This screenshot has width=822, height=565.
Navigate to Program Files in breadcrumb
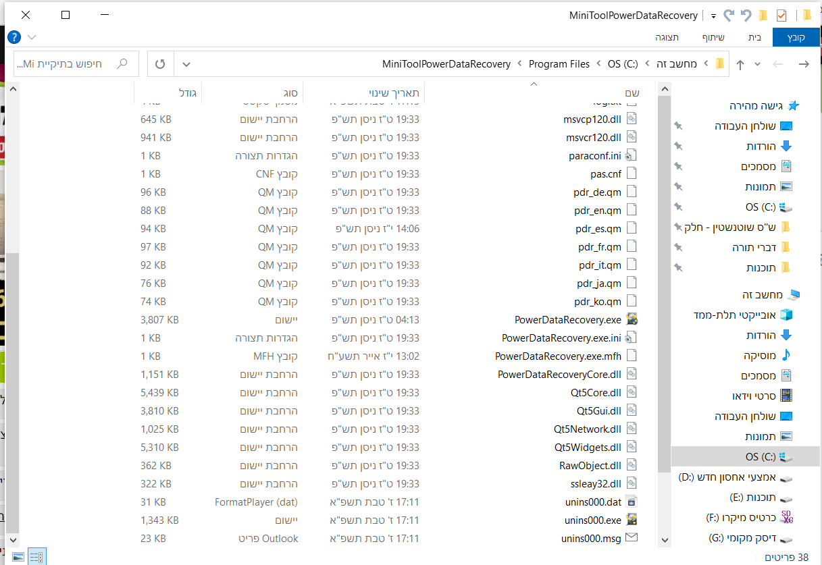coord(559,64)
